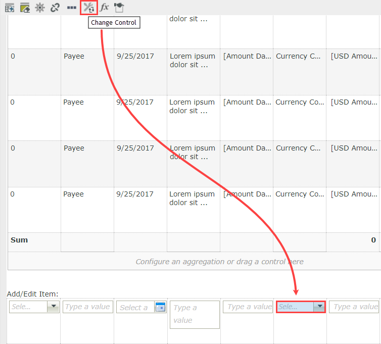The width and height of the screenshot is (381, 344).
Task: Click the Change Control tooltip label
Action: pos(114,23)
